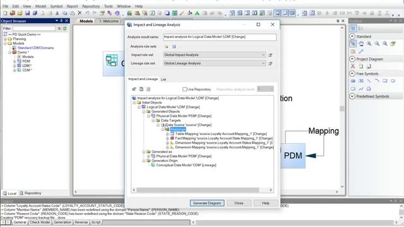The width and height of the screenshot is (404, 227).
Task: Click the Cut scissors icon in the main toolbar
Action: click(x=57, y=13)
